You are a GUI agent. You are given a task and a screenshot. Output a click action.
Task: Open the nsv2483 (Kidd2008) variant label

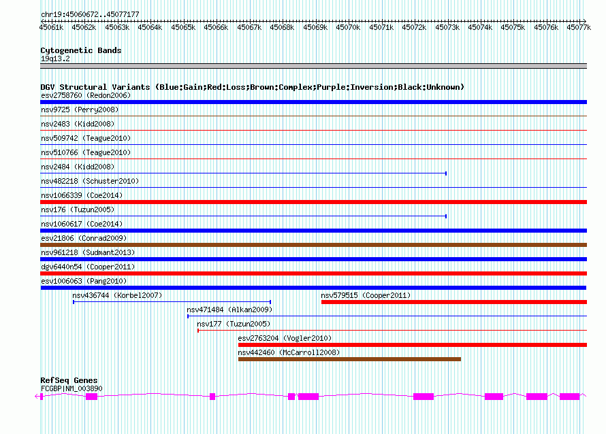(x=78, y=124)
